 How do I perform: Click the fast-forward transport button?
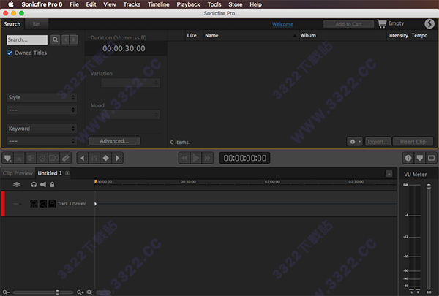(208, 158)
